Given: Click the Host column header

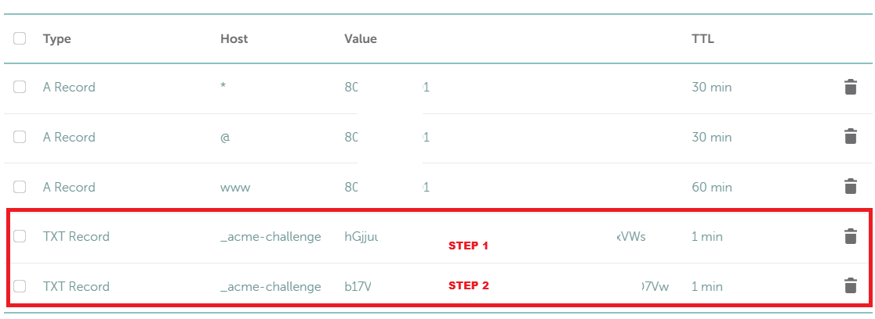Looking at the screenshot, I should [x=234, y=38].
